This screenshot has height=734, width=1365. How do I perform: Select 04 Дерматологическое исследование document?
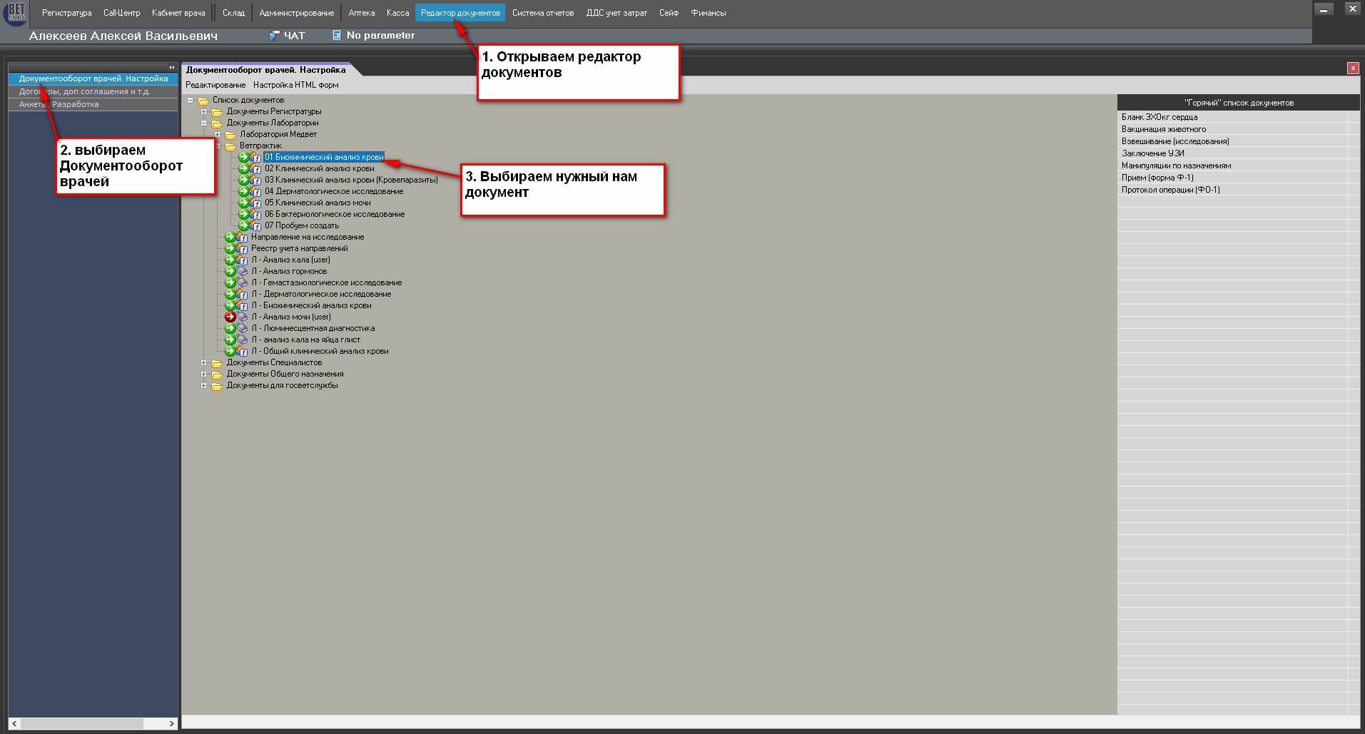coord(333,191)
